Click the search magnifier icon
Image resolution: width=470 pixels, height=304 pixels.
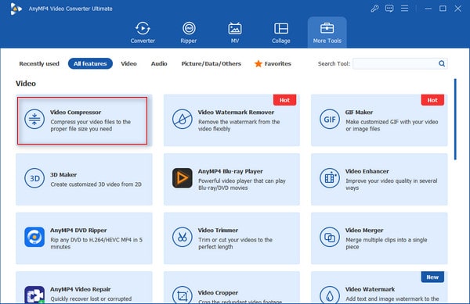coord(442,63)
